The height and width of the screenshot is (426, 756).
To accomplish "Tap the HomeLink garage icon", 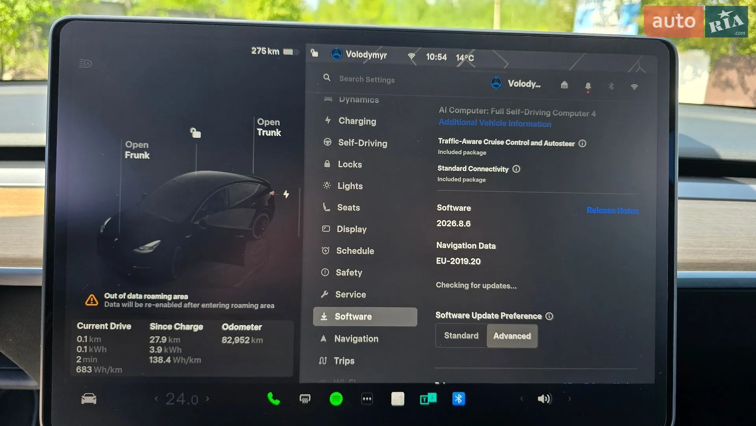I will 564,85.
